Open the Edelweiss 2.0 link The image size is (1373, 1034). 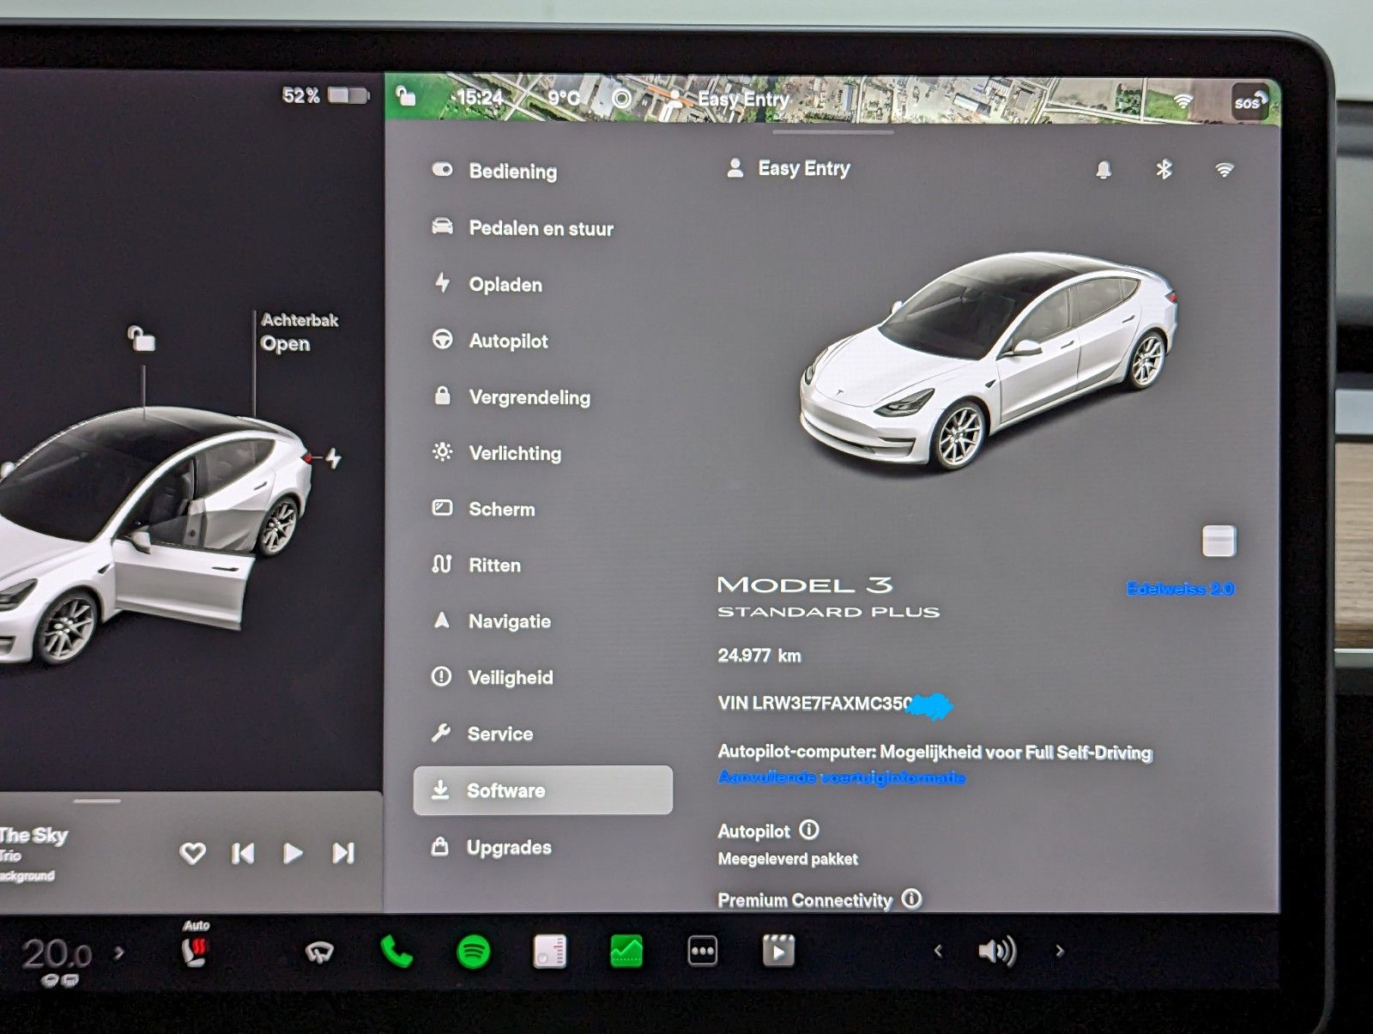click(1180, 589)
